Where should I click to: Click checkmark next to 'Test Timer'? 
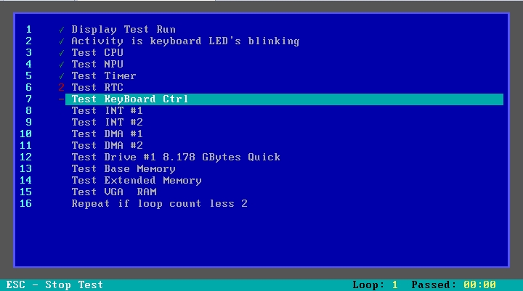click(61, 76)
